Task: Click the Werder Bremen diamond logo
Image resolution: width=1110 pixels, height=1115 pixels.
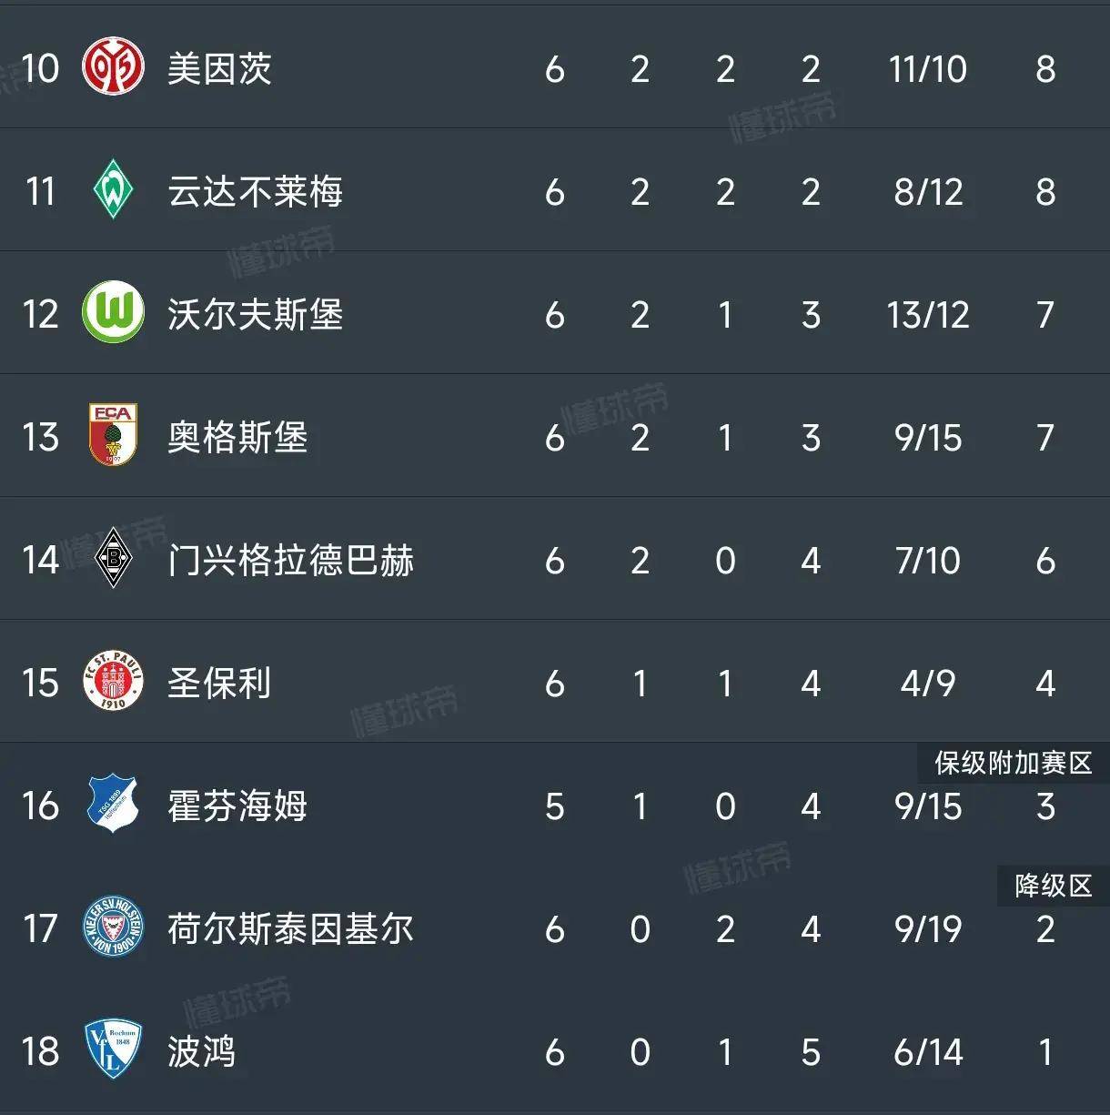Action: tap(113, 190)
